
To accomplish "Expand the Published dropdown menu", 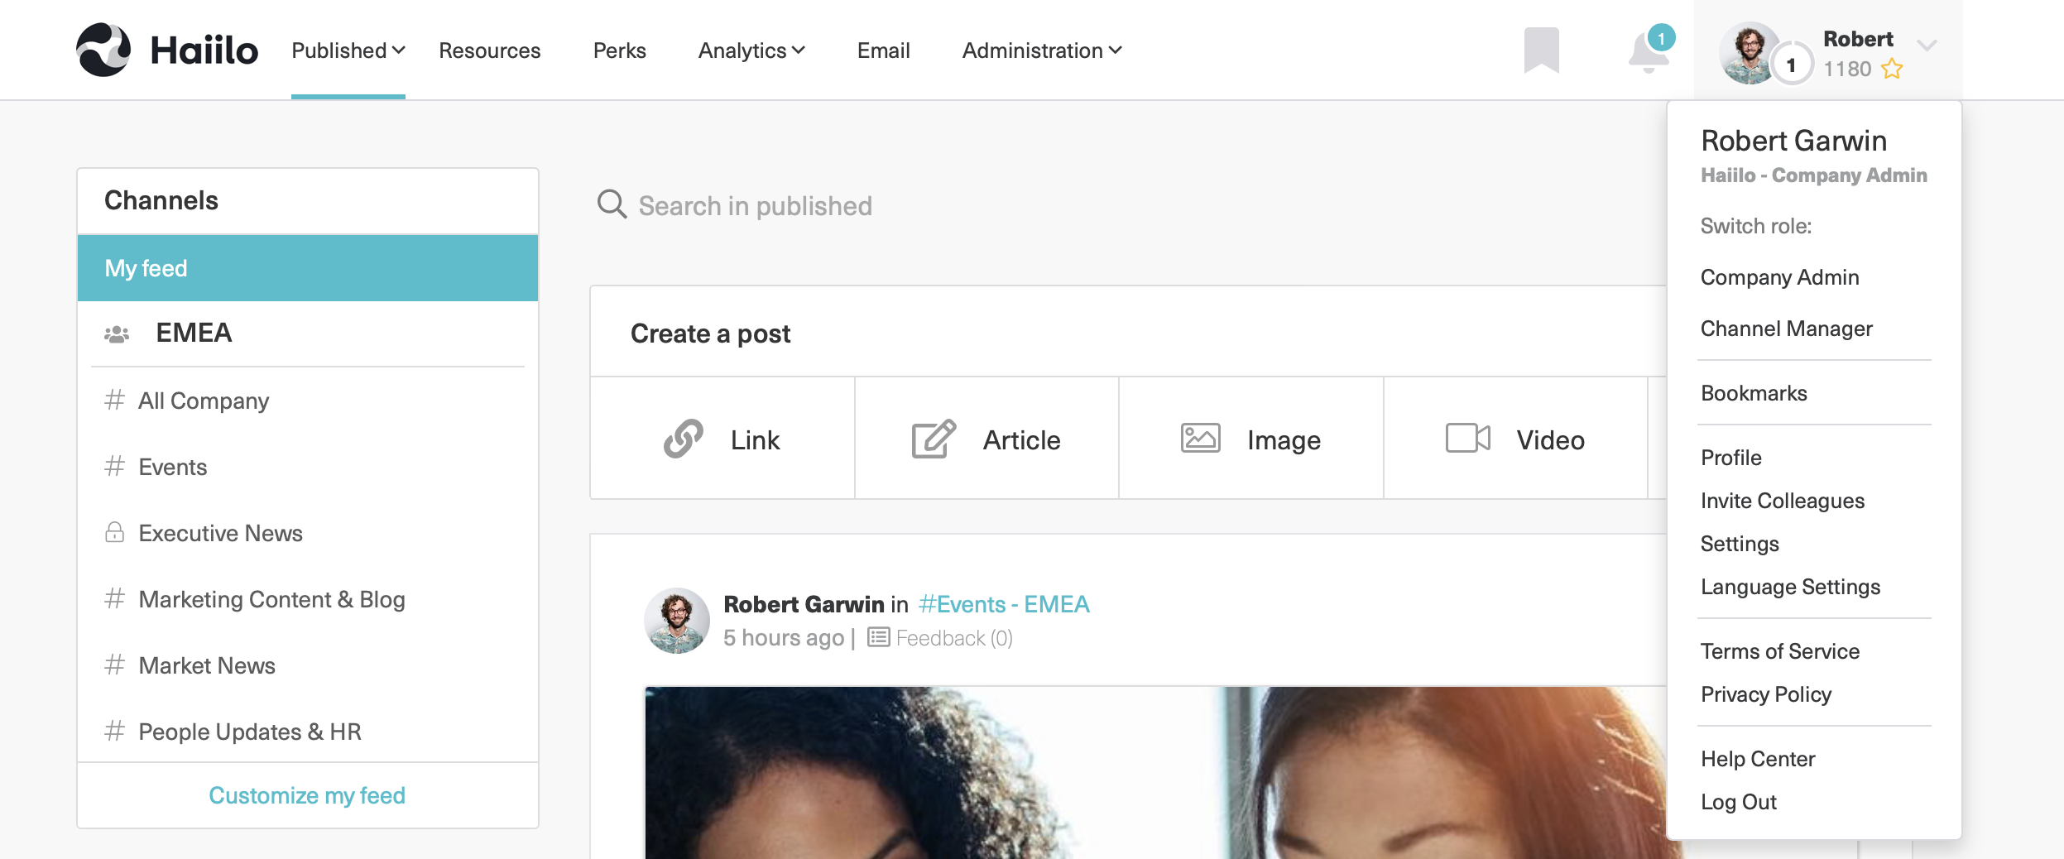I will pos(348,50).
